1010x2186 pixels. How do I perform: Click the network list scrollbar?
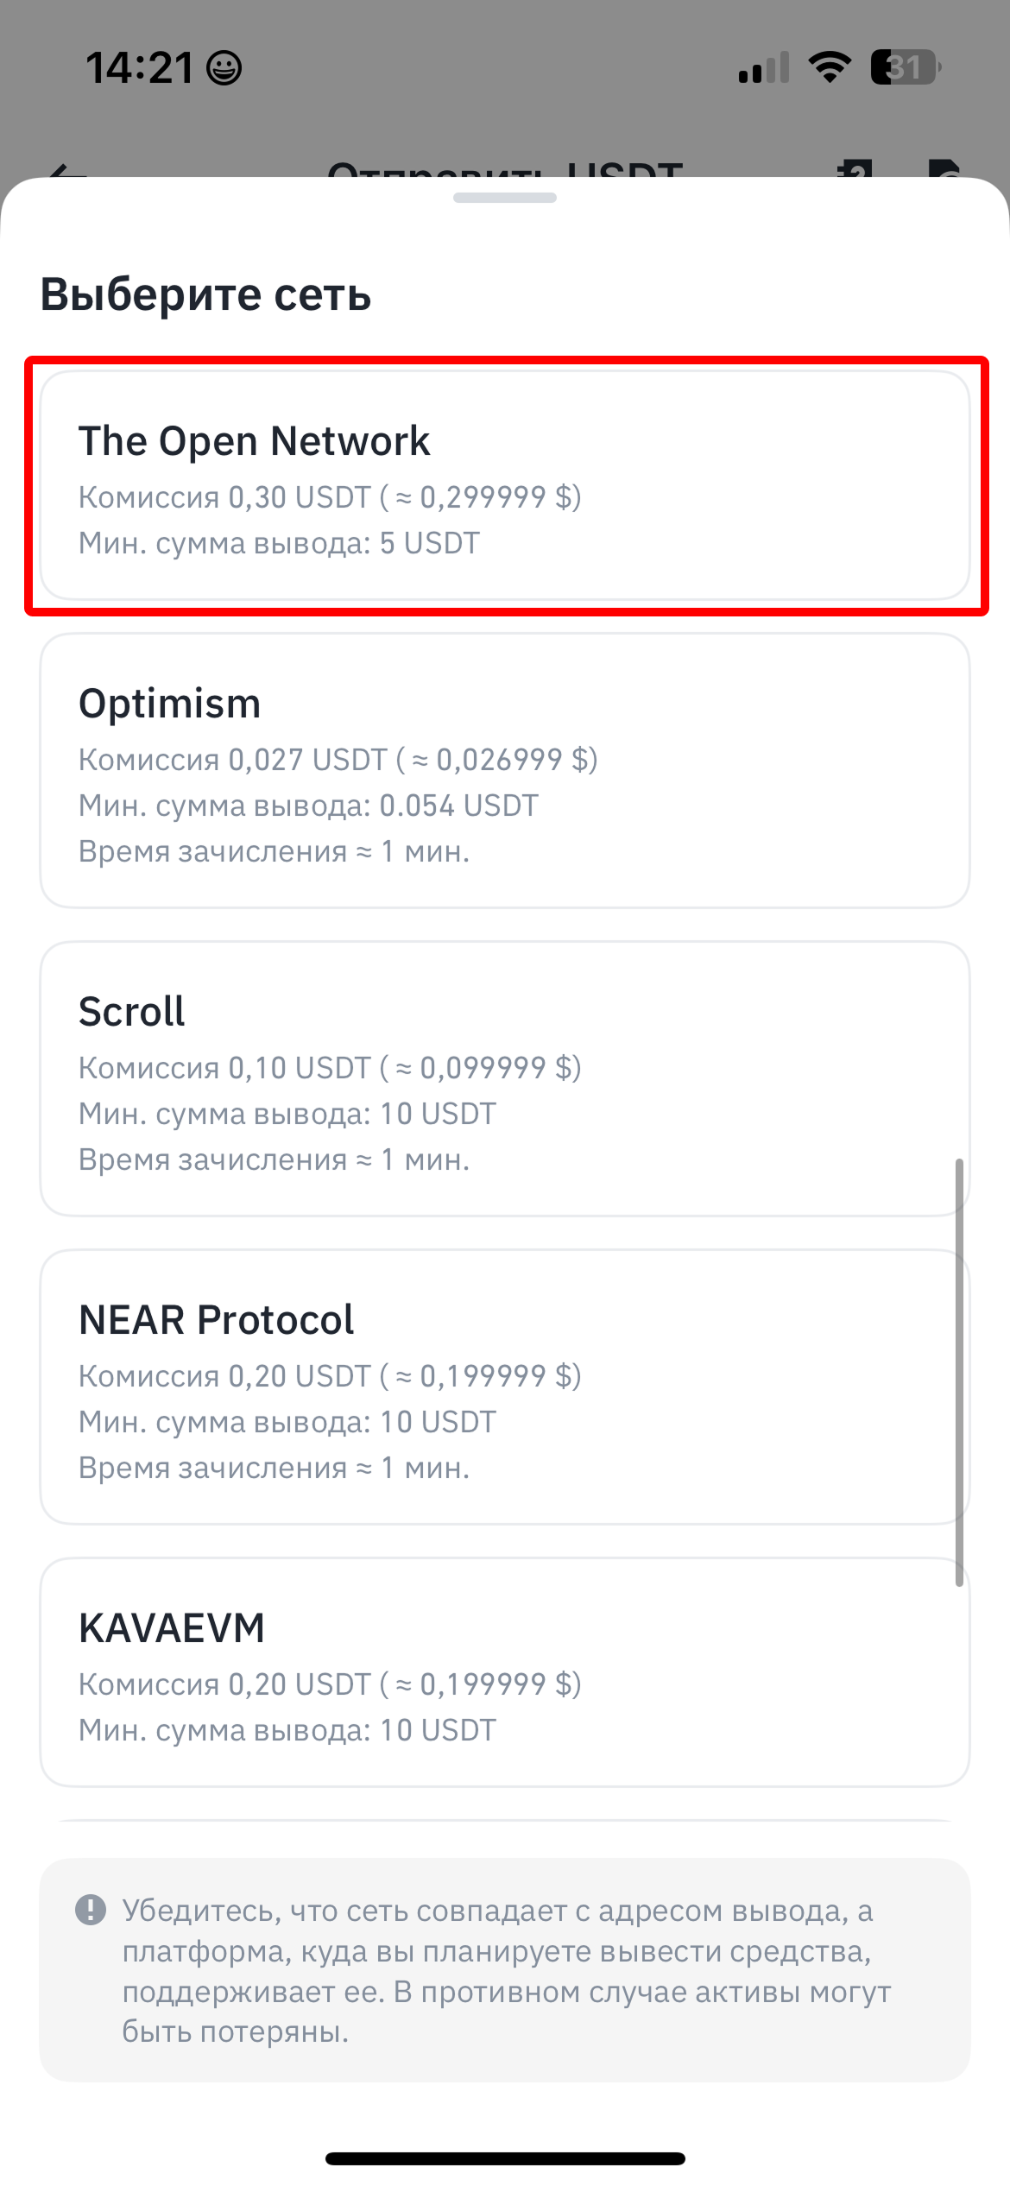959,1373
